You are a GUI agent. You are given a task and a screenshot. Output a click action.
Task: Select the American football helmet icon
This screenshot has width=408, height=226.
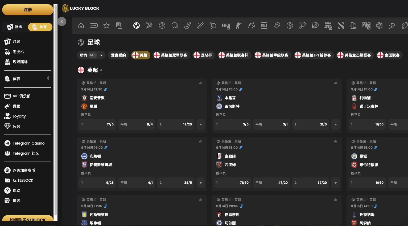tap(175, 25)
